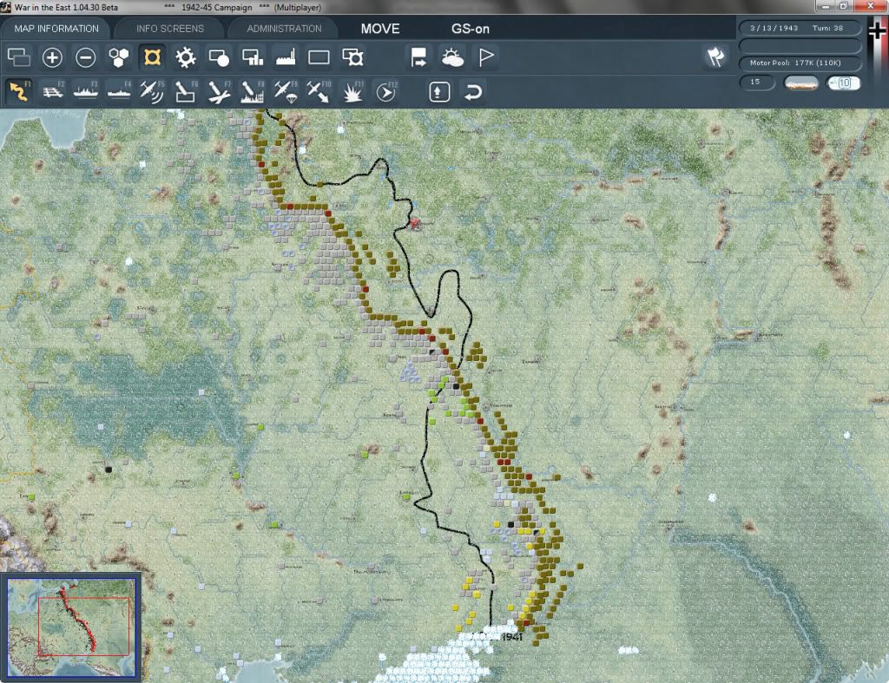Click the overlapping windows icon in toolbar
889x683 pixels.
[19, 57]
